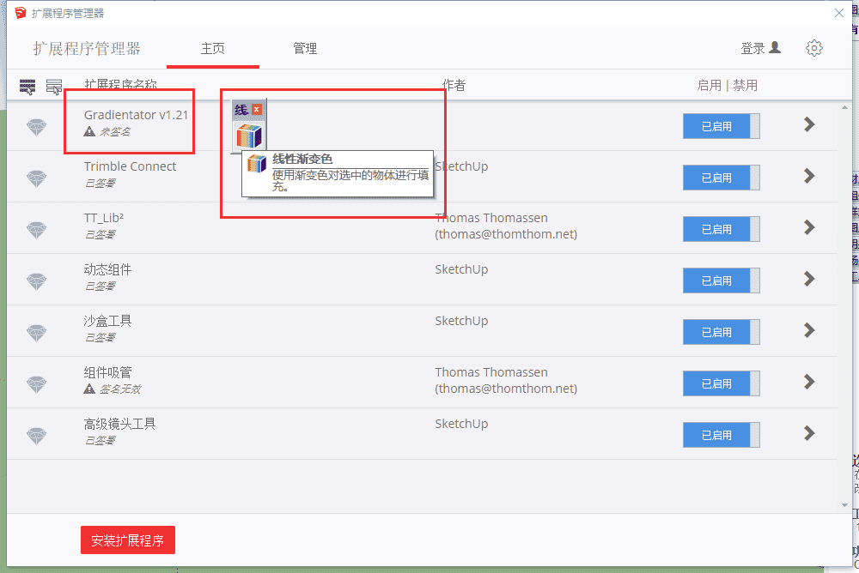Click the 未签名 status under Gradientator
The width and height of the screenshot is (859, 573).
(115, 132)
